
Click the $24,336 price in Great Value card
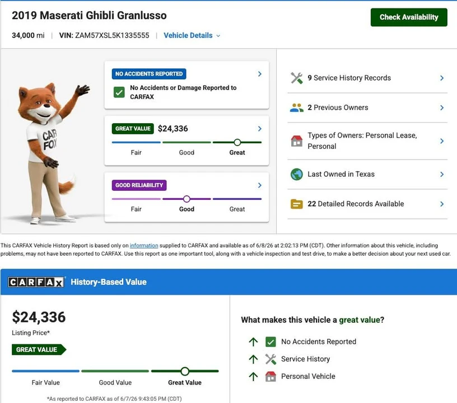(x=173, y=129)
